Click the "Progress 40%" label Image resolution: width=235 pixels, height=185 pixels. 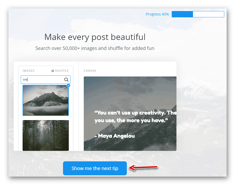pos(157,14)
